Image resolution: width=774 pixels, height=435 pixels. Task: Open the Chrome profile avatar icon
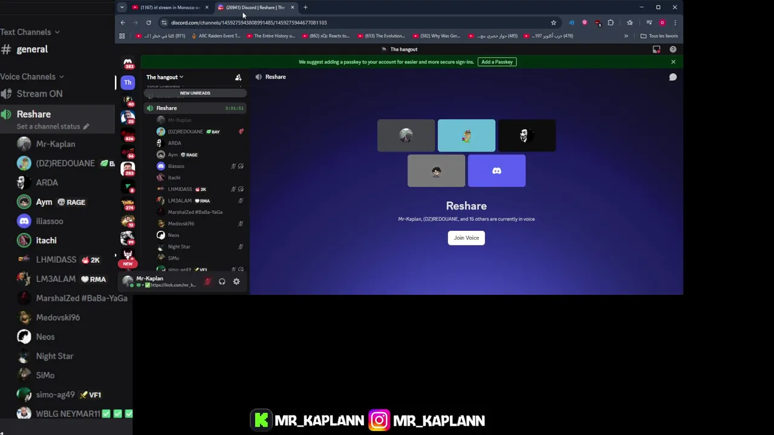click(x=662, y=22)
